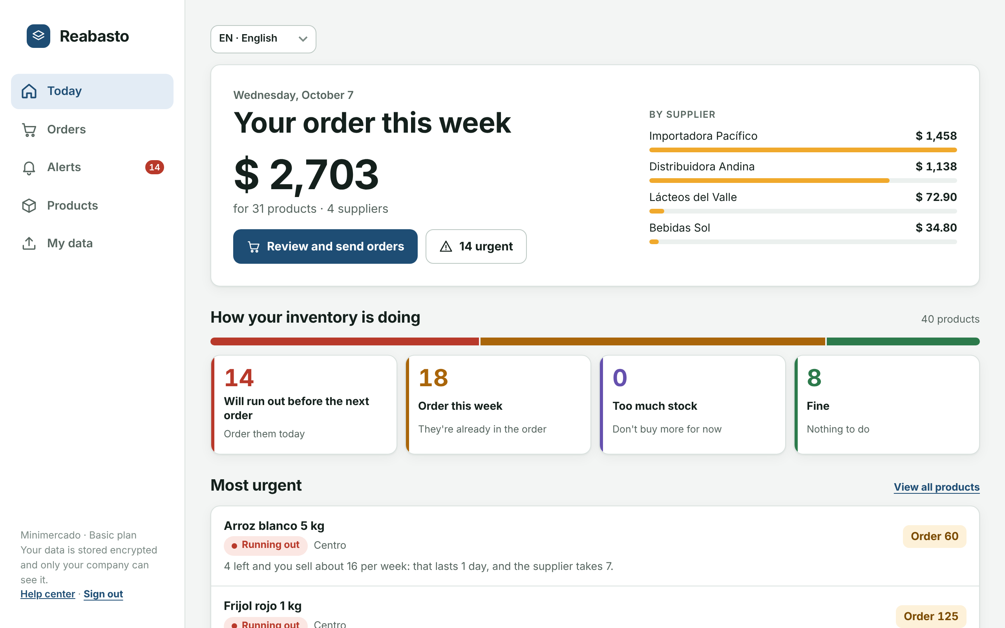Viewport: 1005px width, 628px height.
Task: Go to the Today page
Action: tap(92, 91)
